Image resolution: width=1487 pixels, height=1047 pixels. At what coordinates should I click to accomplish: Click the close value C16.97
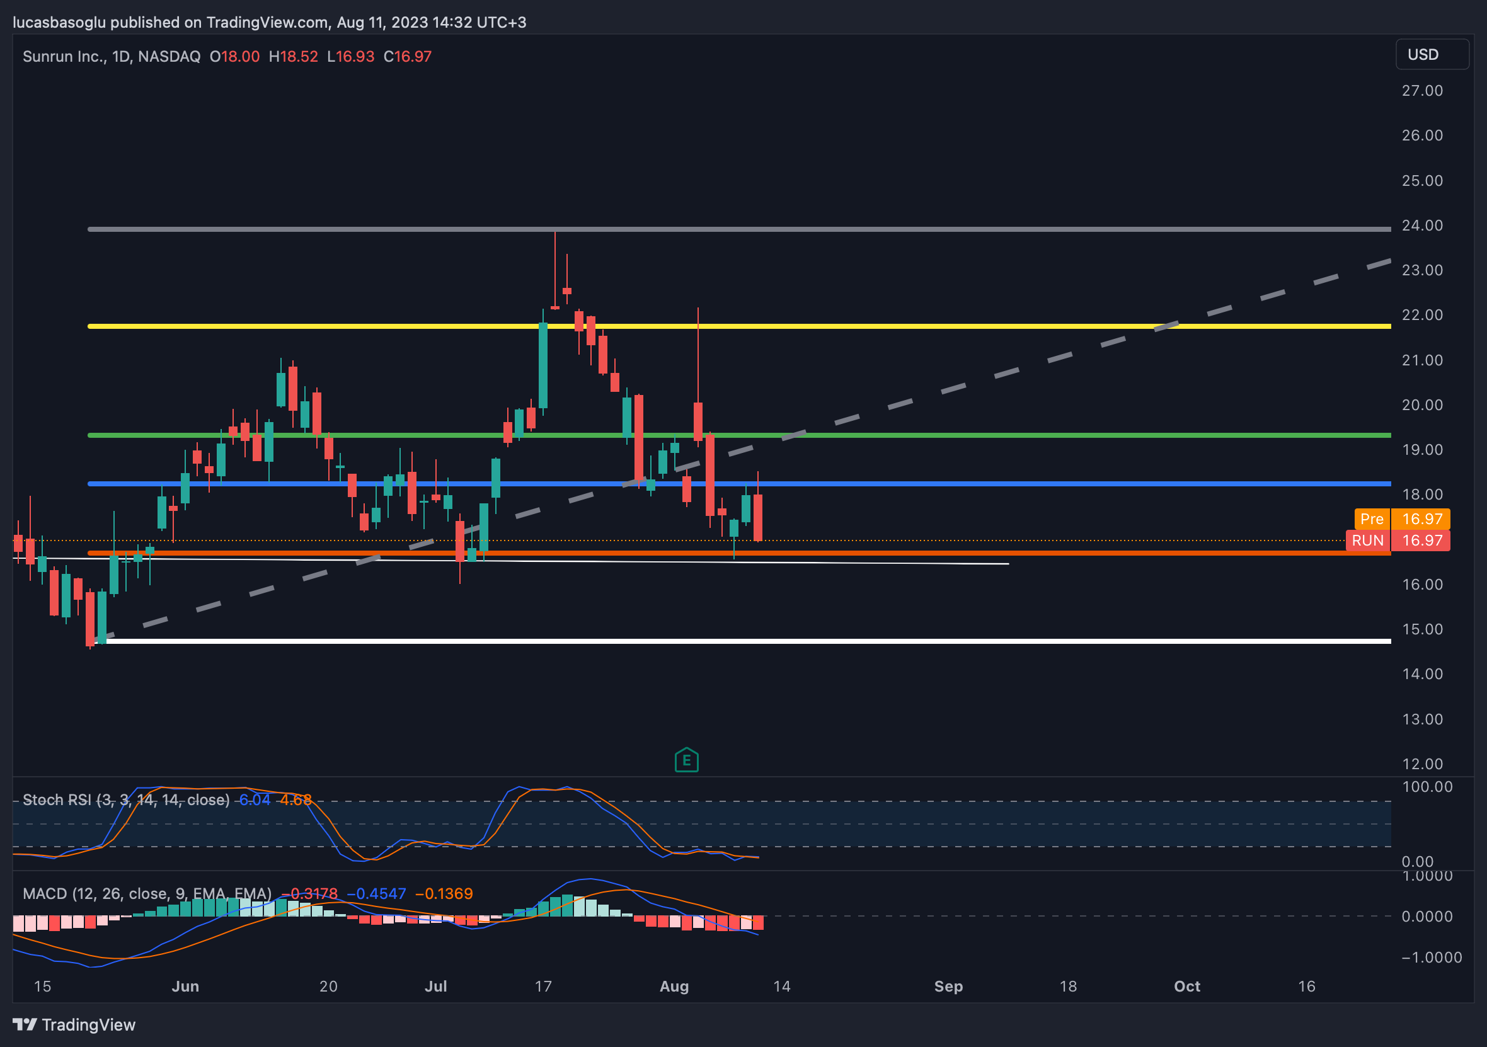coord(408,56)
